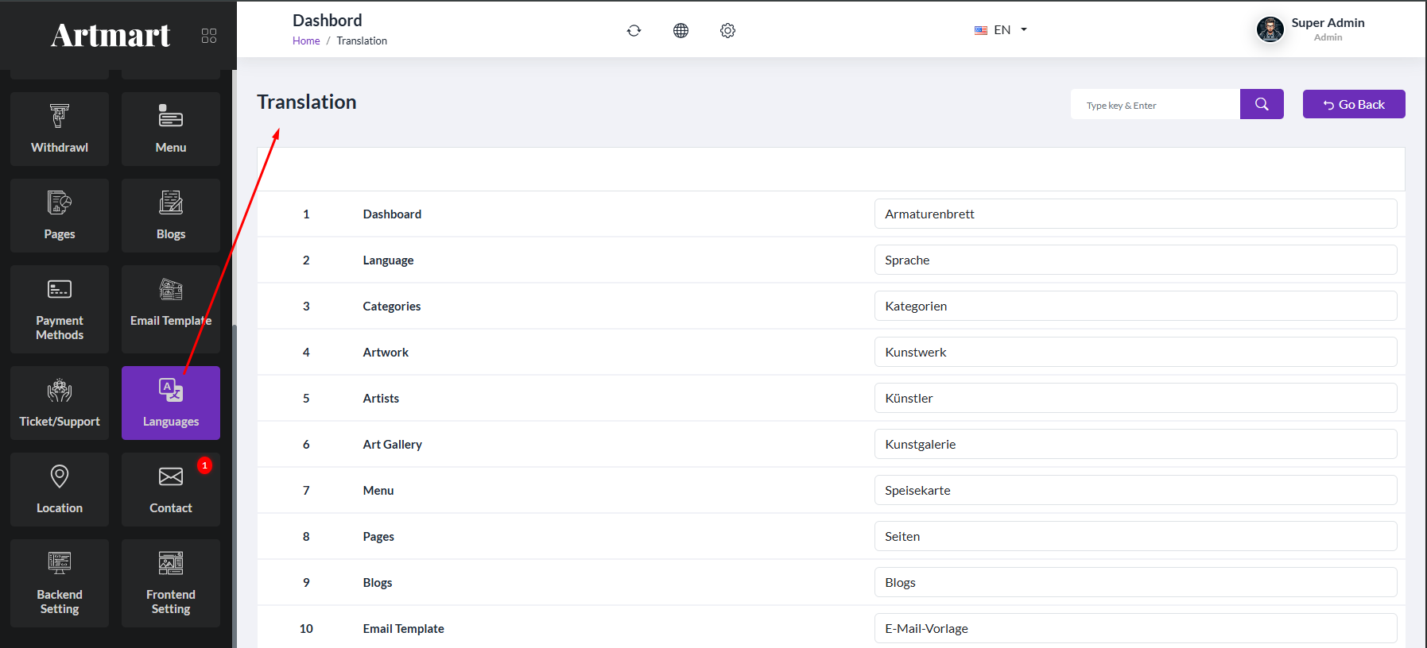
Task: Expand the EN language dropdown
Action: click(1001, 30)
